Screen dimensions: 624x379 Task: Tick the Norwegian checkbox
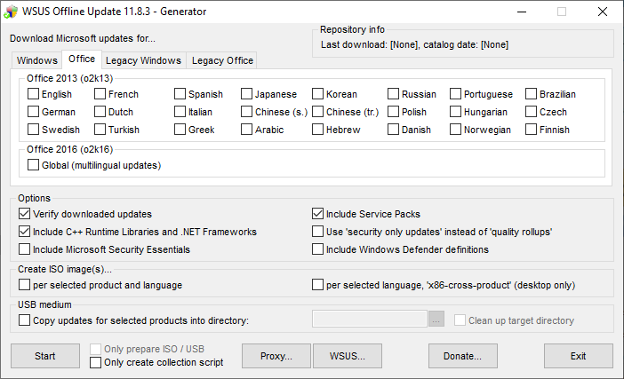coord(455,130)
